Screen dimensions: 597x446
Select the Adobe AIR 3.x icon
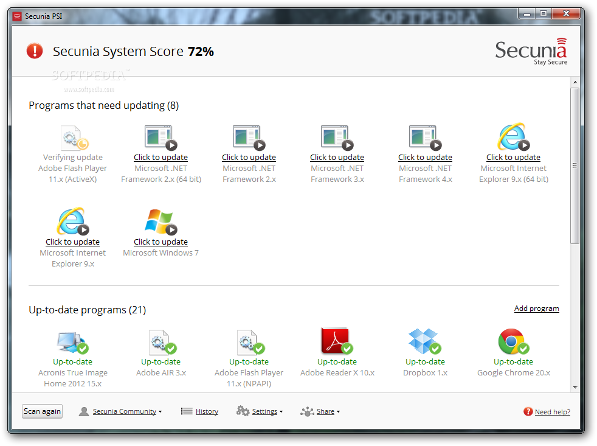(161, 342)
